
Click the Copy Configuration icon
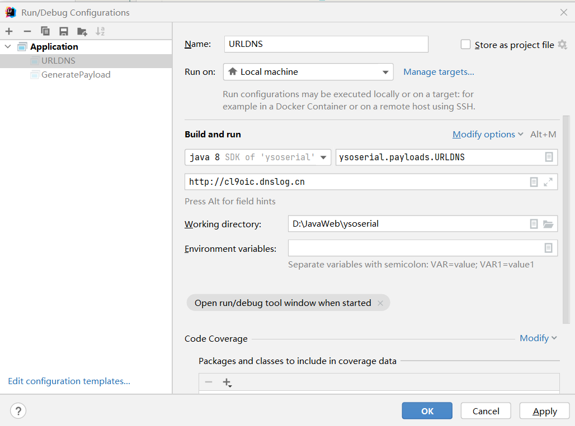coord(45,31)
